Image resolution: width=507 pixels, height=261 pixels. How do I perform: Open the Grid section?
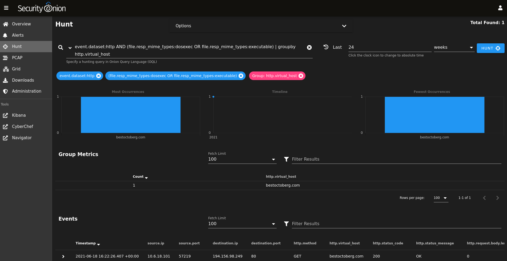[x=26, y=69]
